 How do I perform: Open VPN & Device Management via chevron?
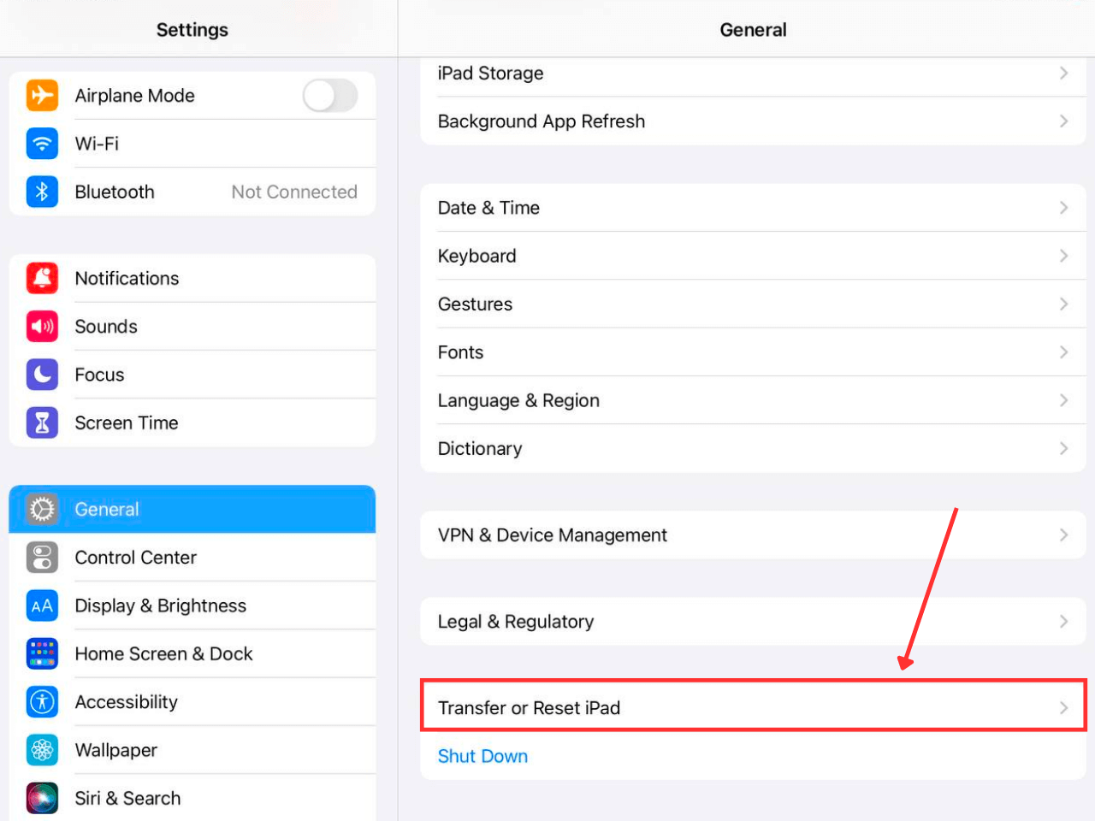(x=1064, y=535)
